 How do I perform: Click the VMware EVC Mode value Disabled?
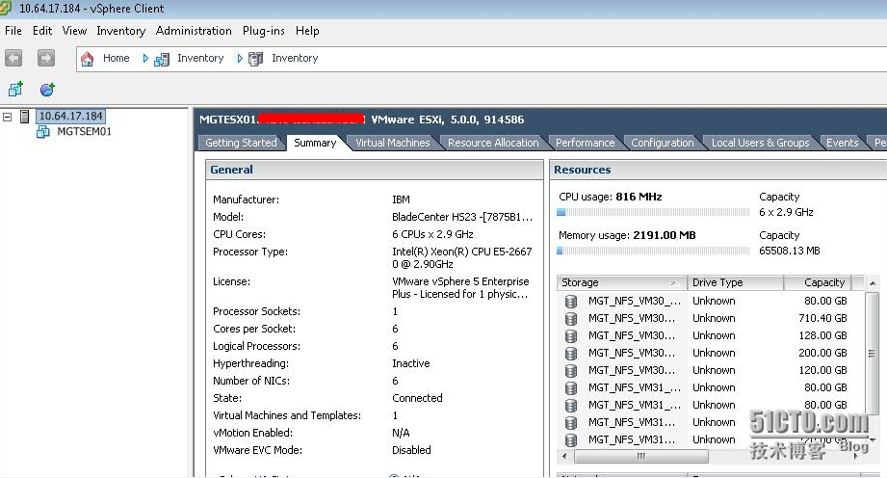pos(411,450)
